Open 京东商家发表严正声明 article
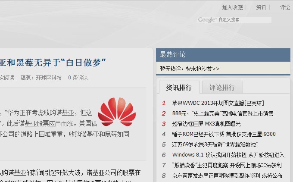The image size is (293, 182). pyautogui.click(x=227, y=176)
